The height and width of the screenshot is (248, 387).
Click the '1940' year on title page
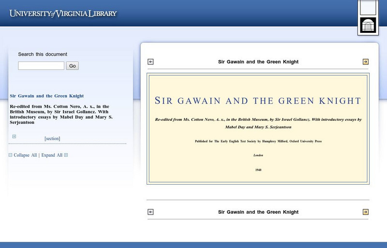(258, 170)
